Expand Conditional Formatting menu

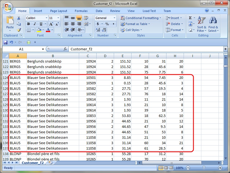pyautogui.click(x=141, y=18)
